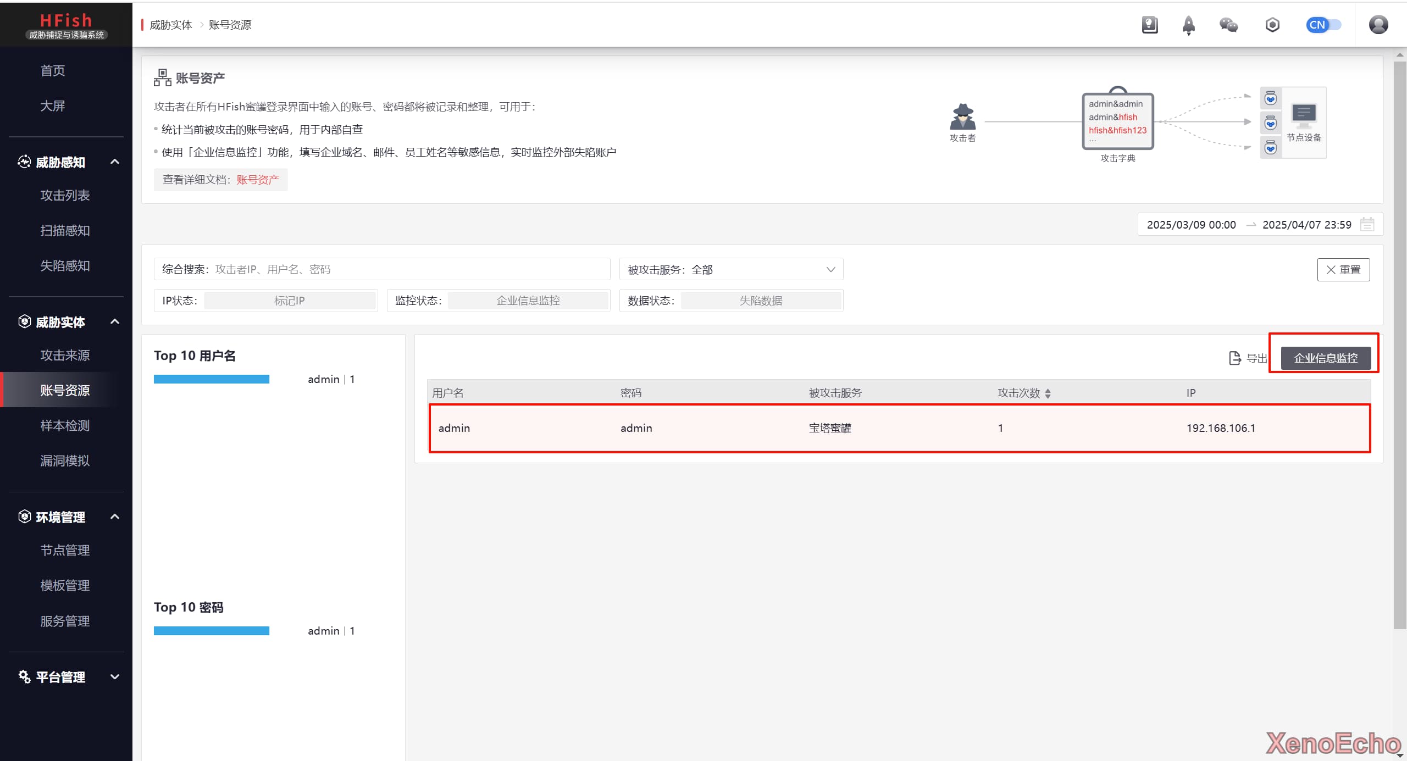Screen dimensions: 1407x761
Task: Click the export file icon
Action: coord(1235,358)
